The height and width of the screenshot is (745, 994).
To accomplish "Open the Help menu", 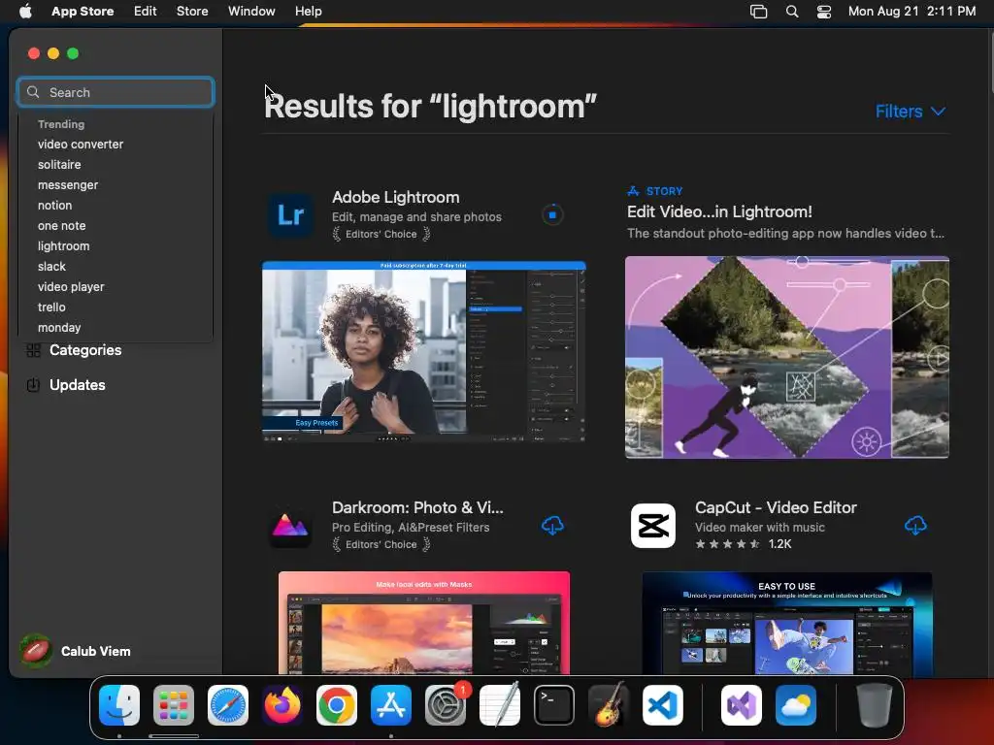I will [308, 12].
